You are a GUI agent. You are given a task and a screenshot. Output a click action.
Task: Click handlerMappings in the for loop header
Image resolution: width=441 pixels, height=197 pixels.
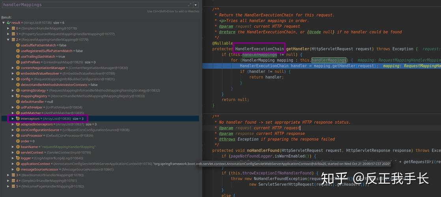[x=329, y=60]
